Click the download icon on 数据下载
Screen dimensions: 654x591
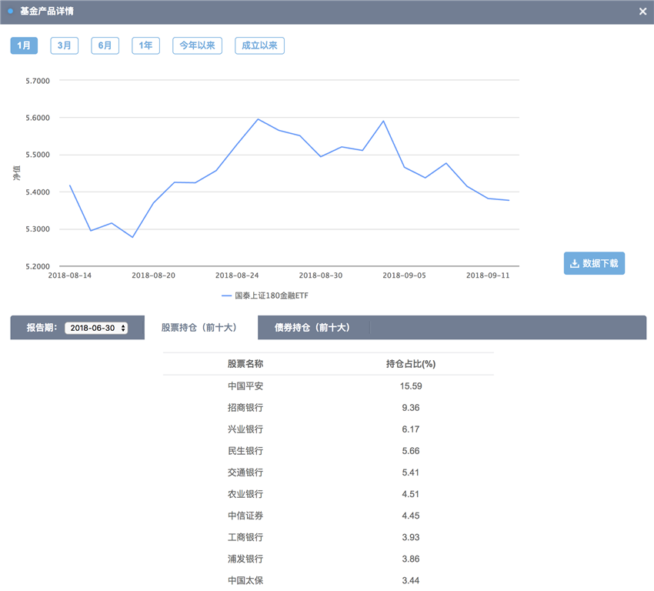pyautogui.click(x=574, y=263)
